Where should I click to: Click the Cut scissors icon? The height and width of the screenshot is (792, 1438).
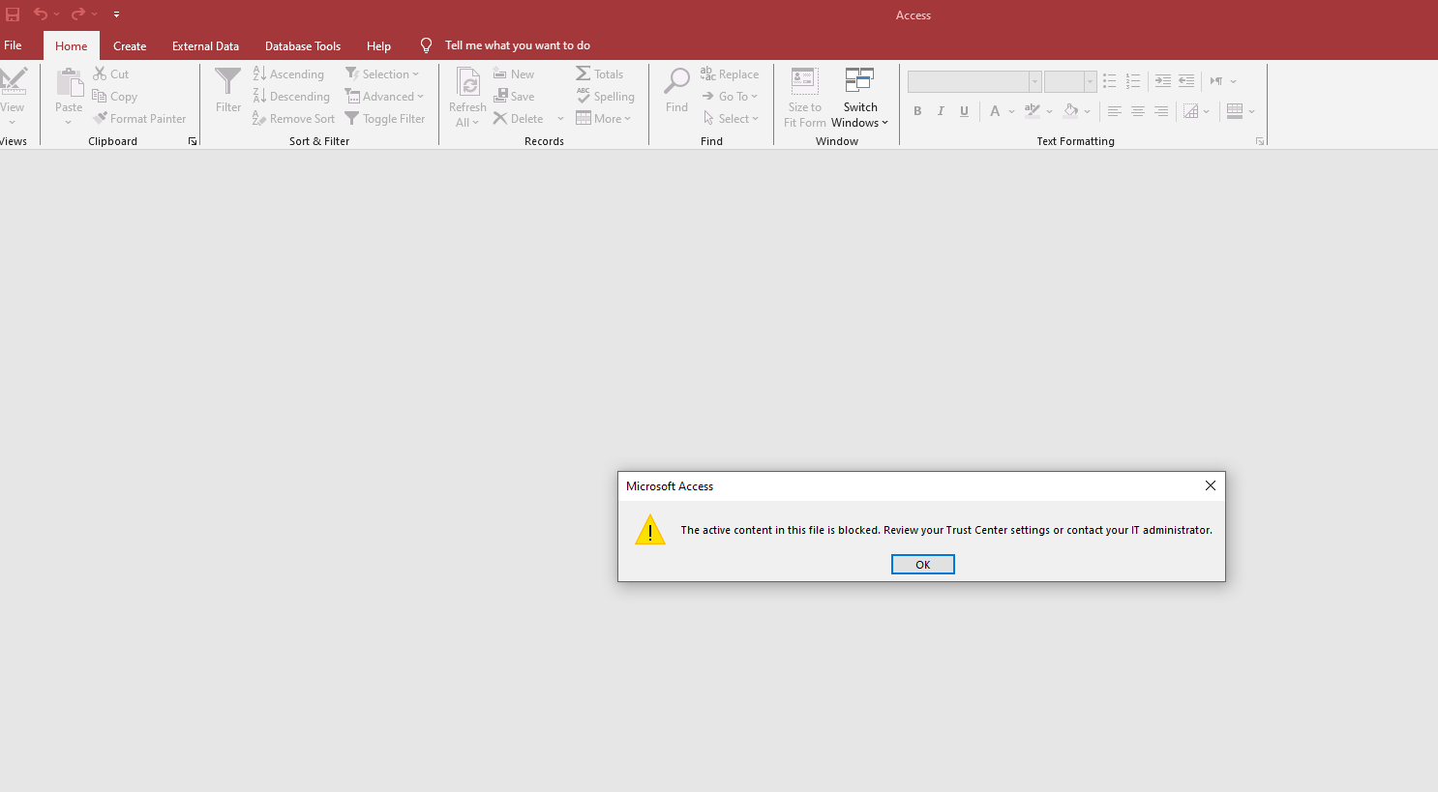coord(100,73)
